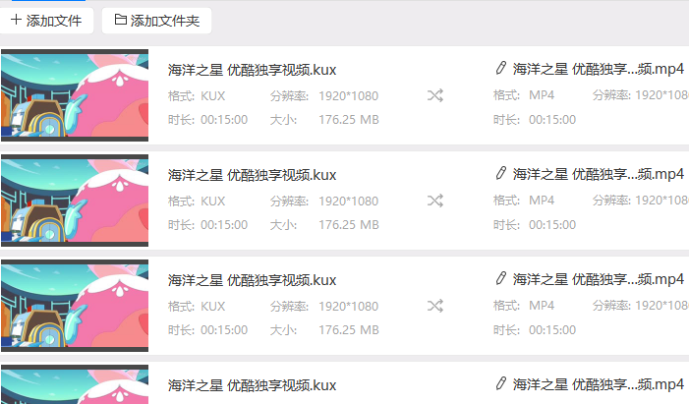Click the first row's source filename 海洋之星 优酷独享视频.kux
This screenshot has height=404, width=689.
point(252,70)
